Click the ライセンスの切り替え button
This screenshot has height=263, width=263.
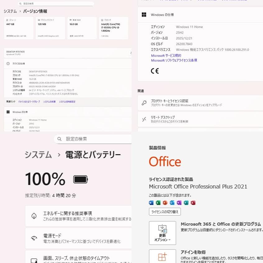point(165,212)
